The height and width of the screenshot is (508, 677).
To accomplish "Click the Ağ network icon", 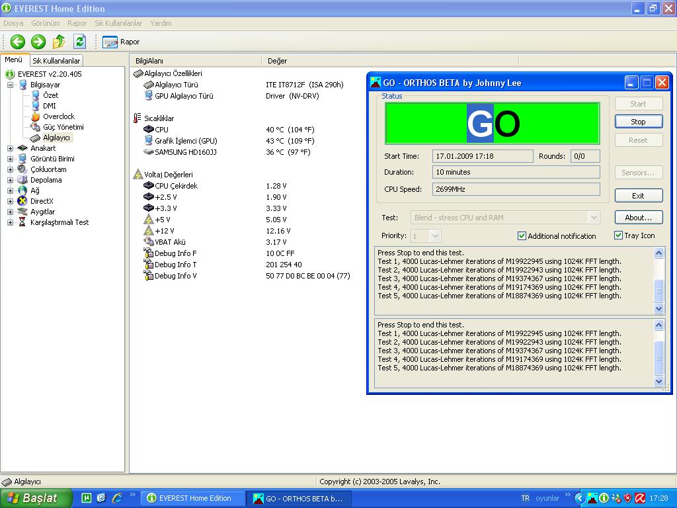I will [22, 191].
